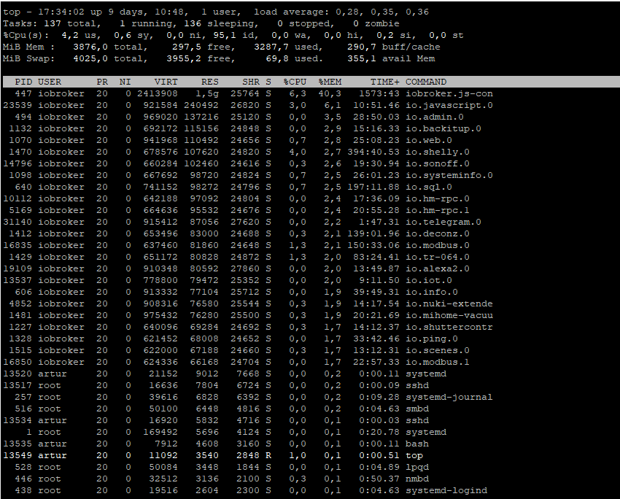Click the PID column header
Image resolution: width=620 pixels, height=499 pixels.
[x=24, y=82]
